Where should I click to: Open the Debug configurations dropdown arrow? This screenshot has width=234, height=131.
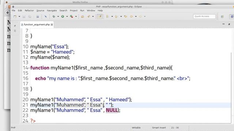point(58,16)
